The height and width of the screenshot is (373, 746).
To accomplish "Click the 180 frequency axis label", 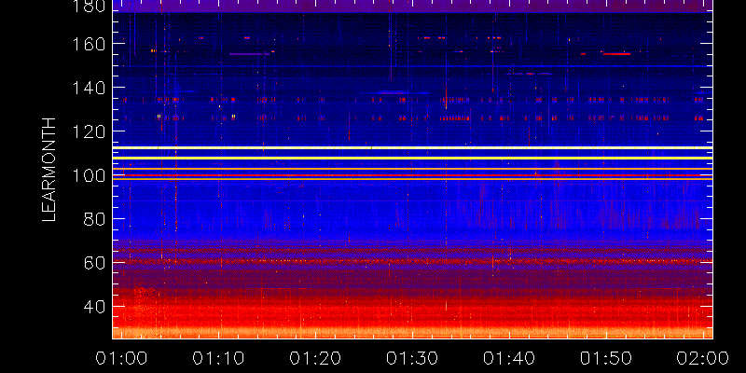I will [x=89, y=6].
